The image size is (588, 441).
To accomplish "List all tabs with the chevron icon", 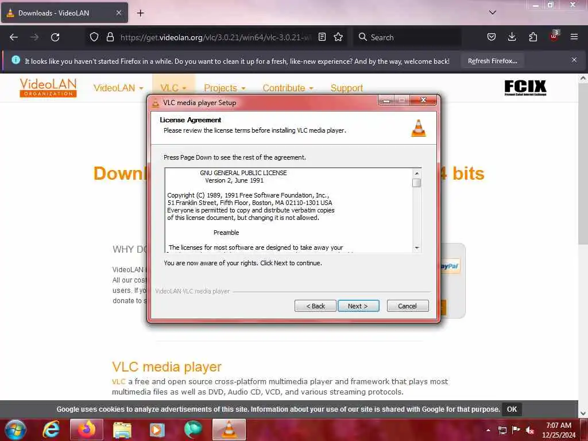I will 492,13.
